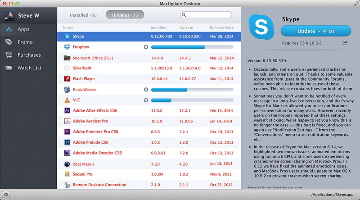The width and height of the screenshot is (360, 200).
Task: Select the Microsoft Office 2011 row name
Action: click(x=93, y=58)
